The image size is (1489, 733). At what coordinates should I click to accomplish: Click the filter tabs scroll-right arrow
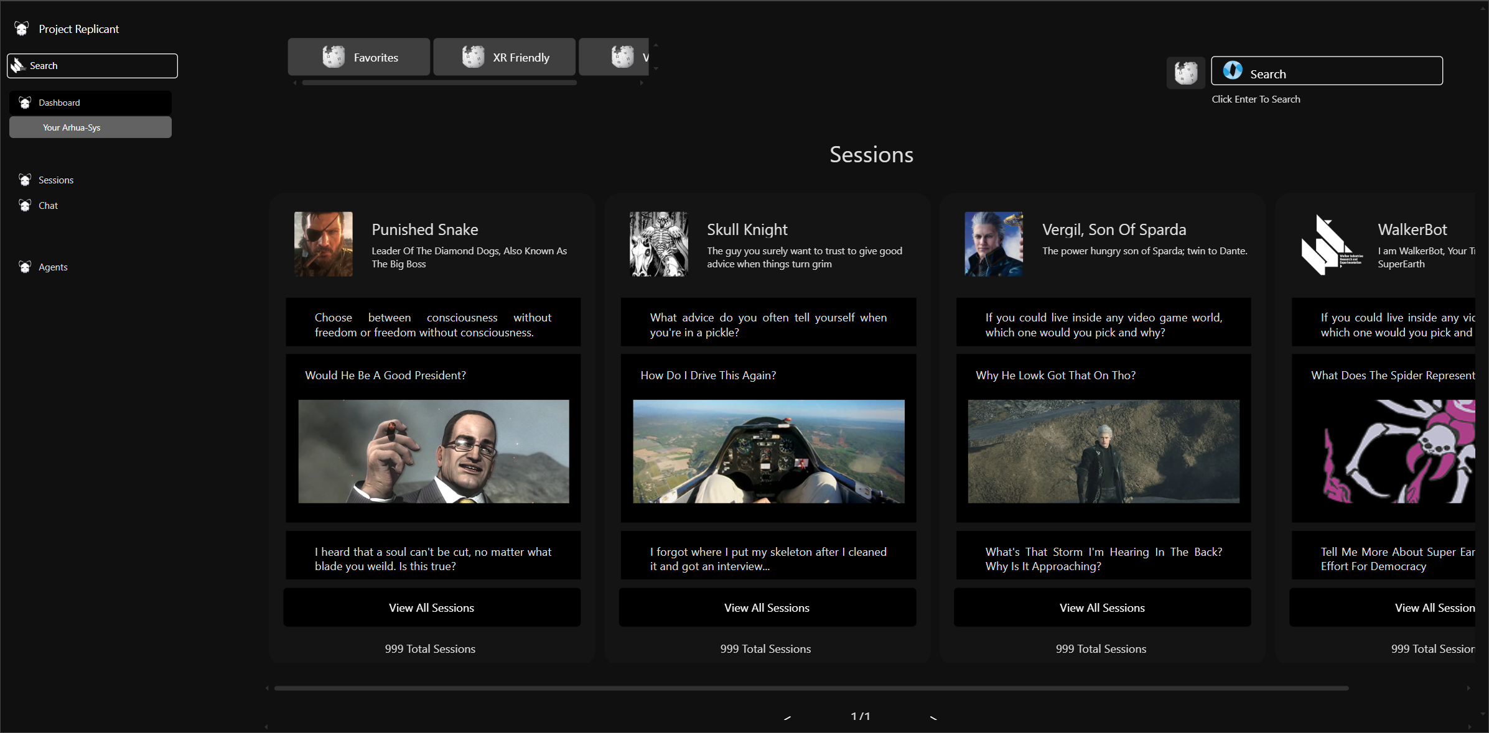pyautogui.click(x=641, y=83)
